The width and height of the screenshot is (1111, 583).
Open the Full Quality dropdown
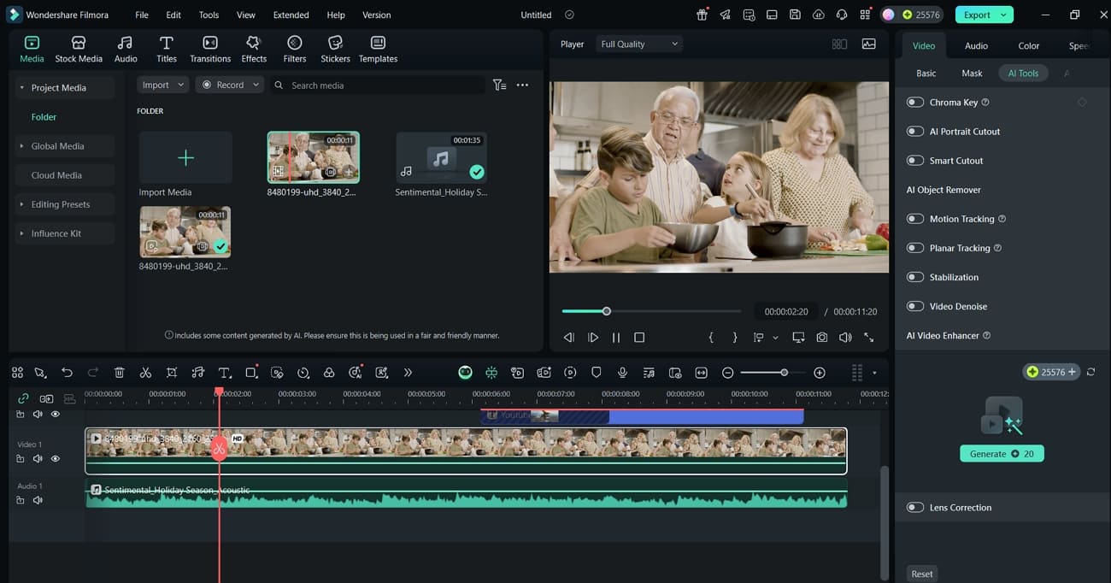pos(639,44)
